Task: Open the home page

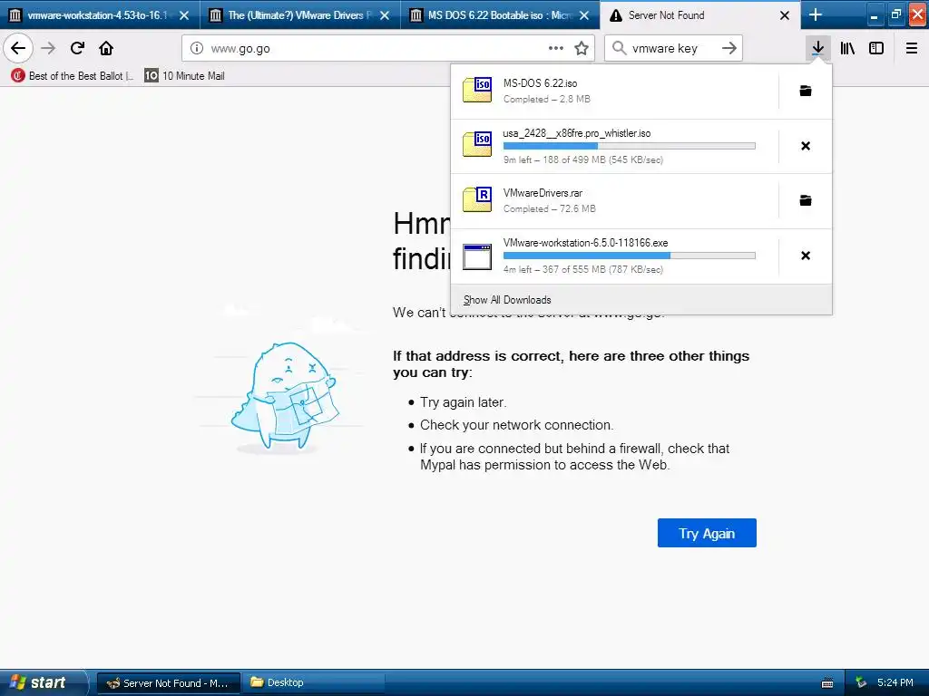Action: tap(106, 48)
